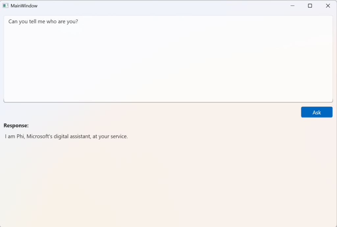Image resolution: width=337 pixels, height=227 pixels.
Task: Click the phrase 'at your service' in the response
Action: [x=110, y=136]
